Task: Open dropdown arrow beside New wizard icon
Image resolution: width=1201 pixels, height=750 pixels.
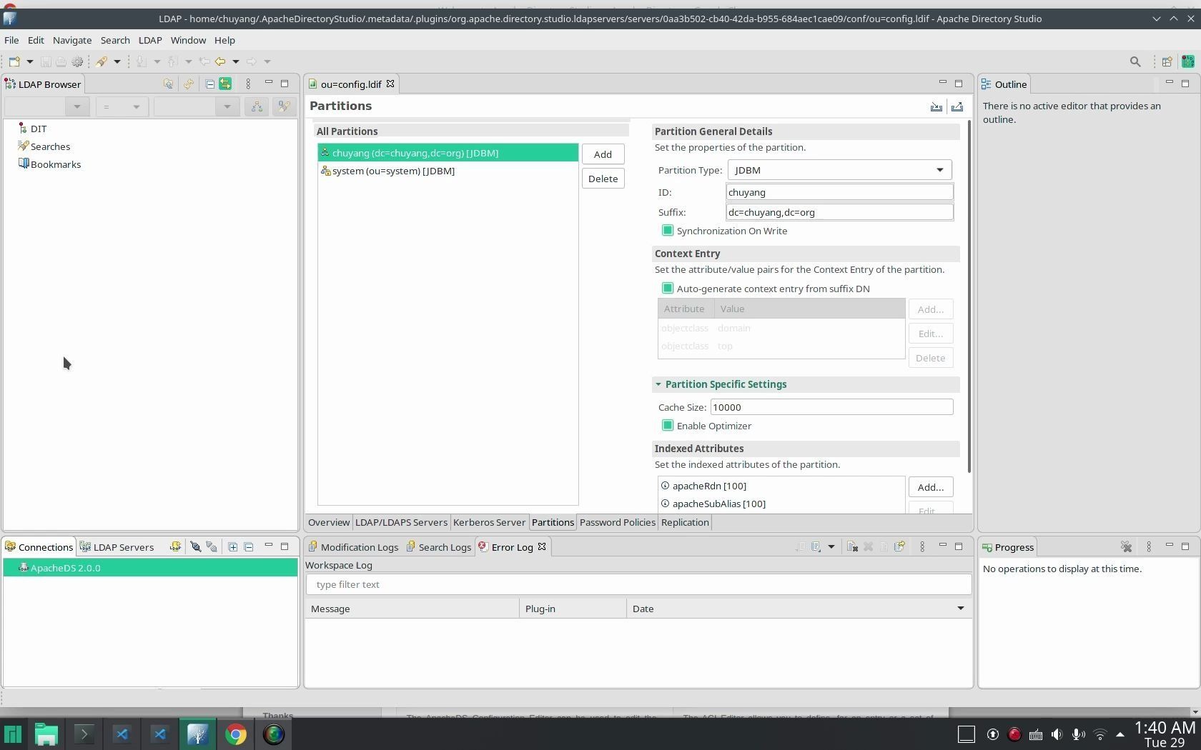Action: pyautogui.click(x=30, y=61)
